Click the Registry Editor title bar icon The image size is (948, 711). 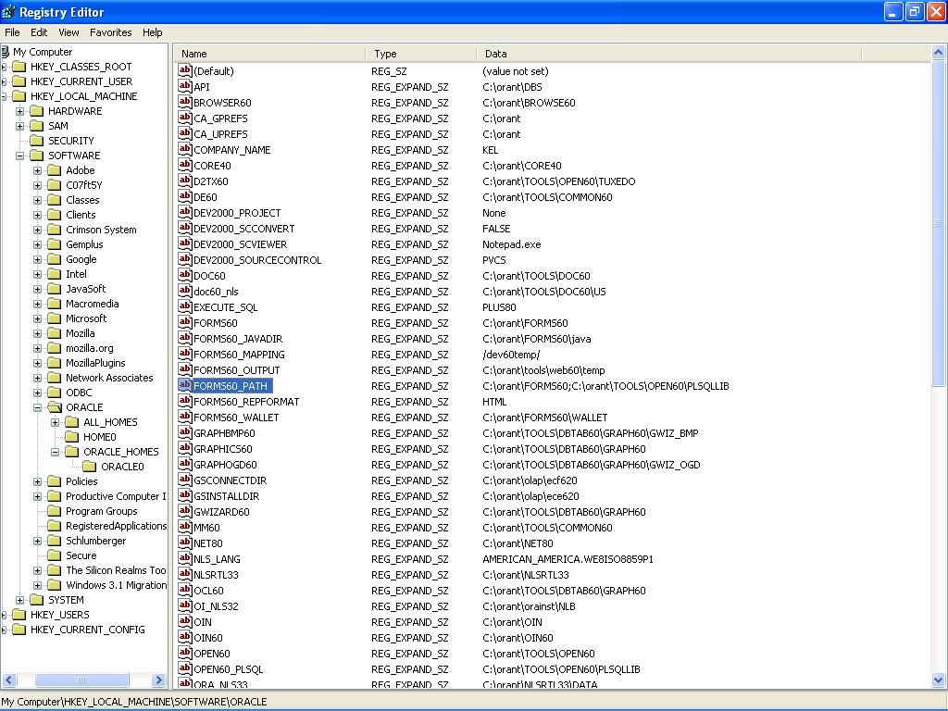(x=9, y=12)
